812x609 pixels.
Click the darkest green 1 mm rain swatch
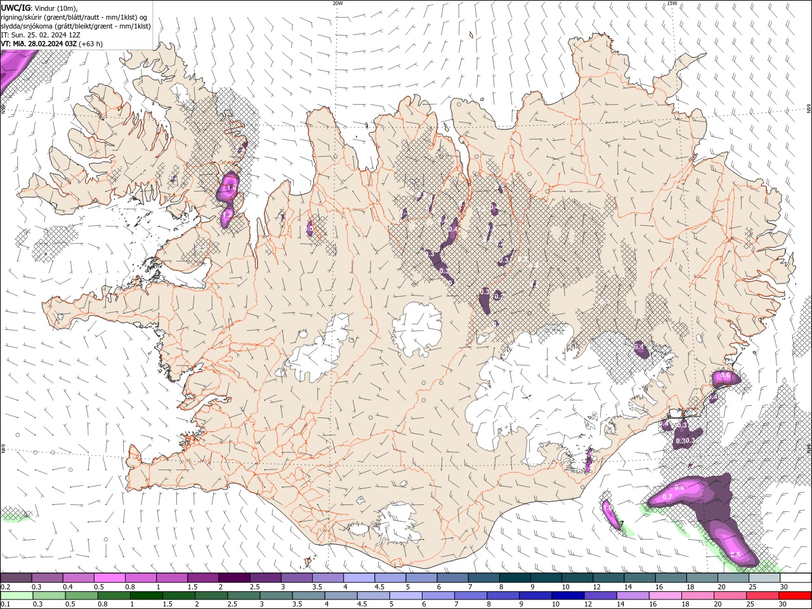coord(146,596)
